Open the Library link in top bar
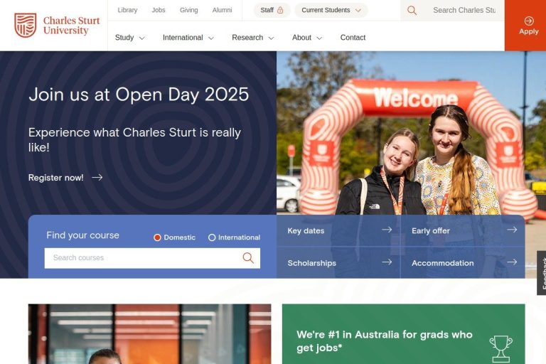The width and height of the screenshot is (546, 364). tap(127, 10)
